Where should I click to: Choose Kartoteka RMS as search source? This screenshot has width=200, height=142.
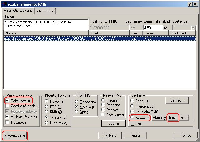coord(132,112)
